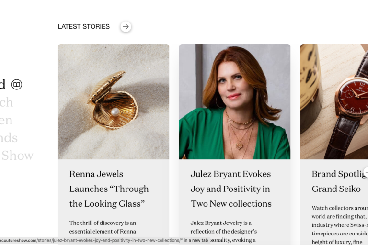Image resolution: width=368 pixels, height=245 pixels.
Task: Click the active dark menu item beside book icon
Action: coord(2,85)
